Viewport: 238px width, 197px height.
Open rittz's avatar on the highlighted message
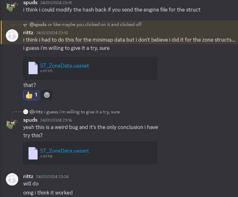[12, 35]
